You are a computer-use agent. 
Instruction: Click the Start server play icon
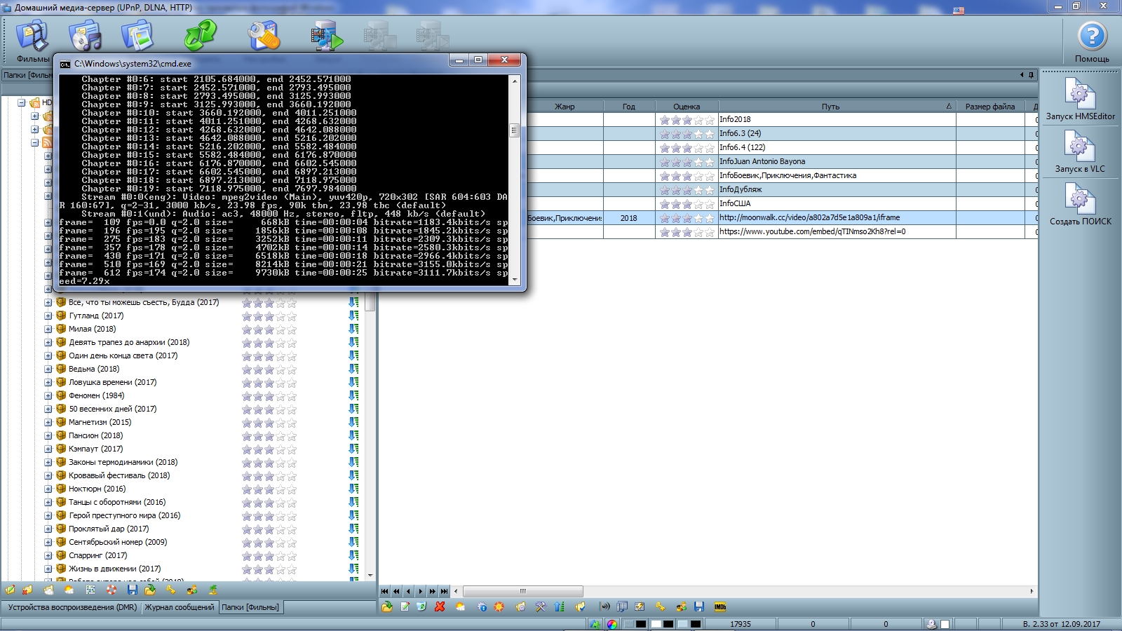(x=327, y=36)
